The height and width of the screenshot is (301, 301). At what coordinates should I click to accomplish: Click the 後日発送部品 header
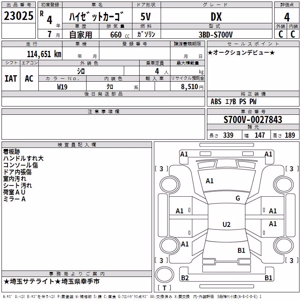(103, 94)
